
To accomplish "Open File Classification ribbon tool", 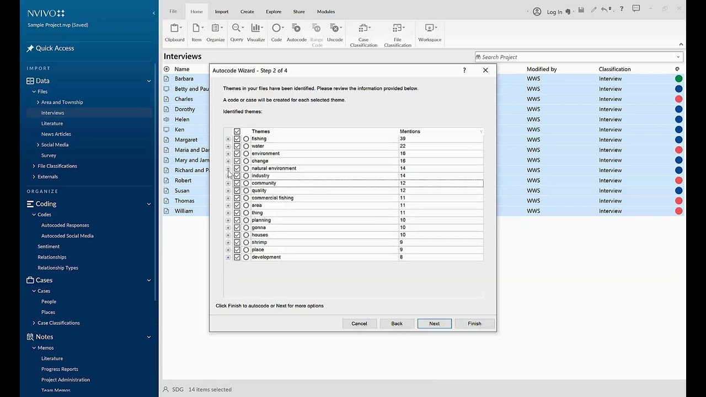I will coord(398,35).
